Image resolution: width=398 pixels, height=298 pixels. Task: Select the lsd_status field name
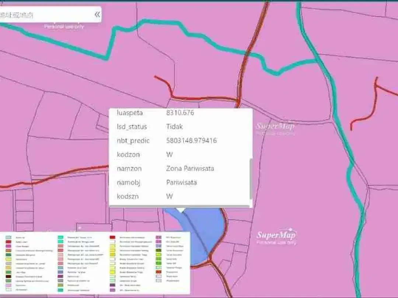pyautogui.click(x=132, y=127)
